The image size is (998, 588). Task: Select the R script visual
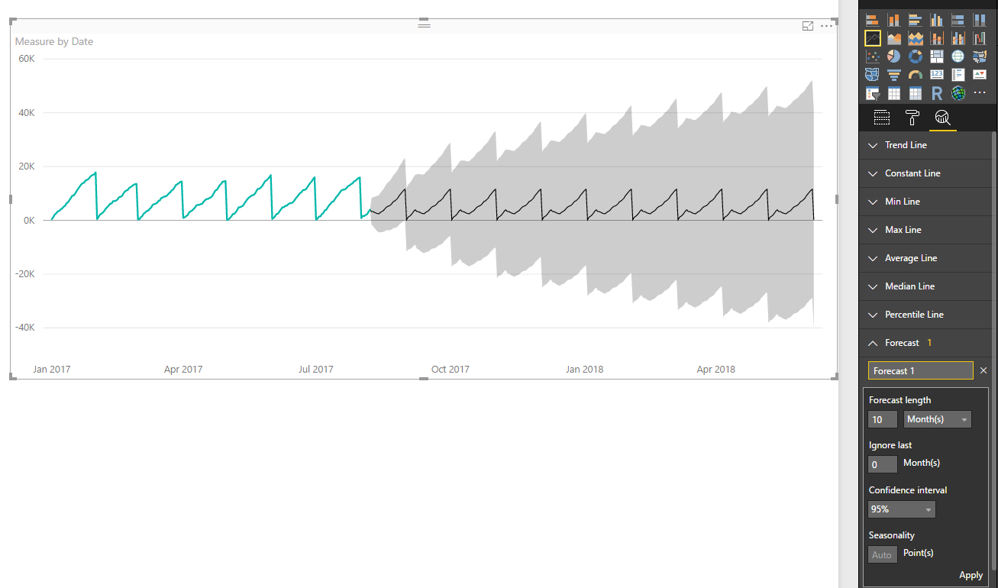point(937,94)
